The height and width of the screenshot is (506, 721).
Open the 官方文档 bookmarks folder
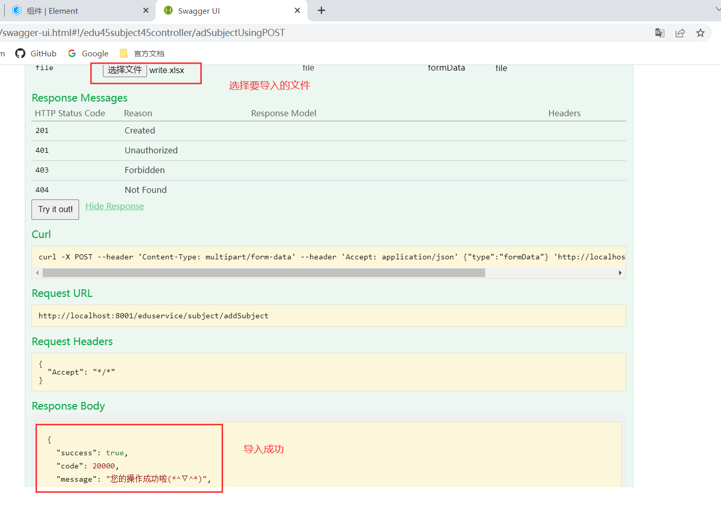[x=142, y=53]
